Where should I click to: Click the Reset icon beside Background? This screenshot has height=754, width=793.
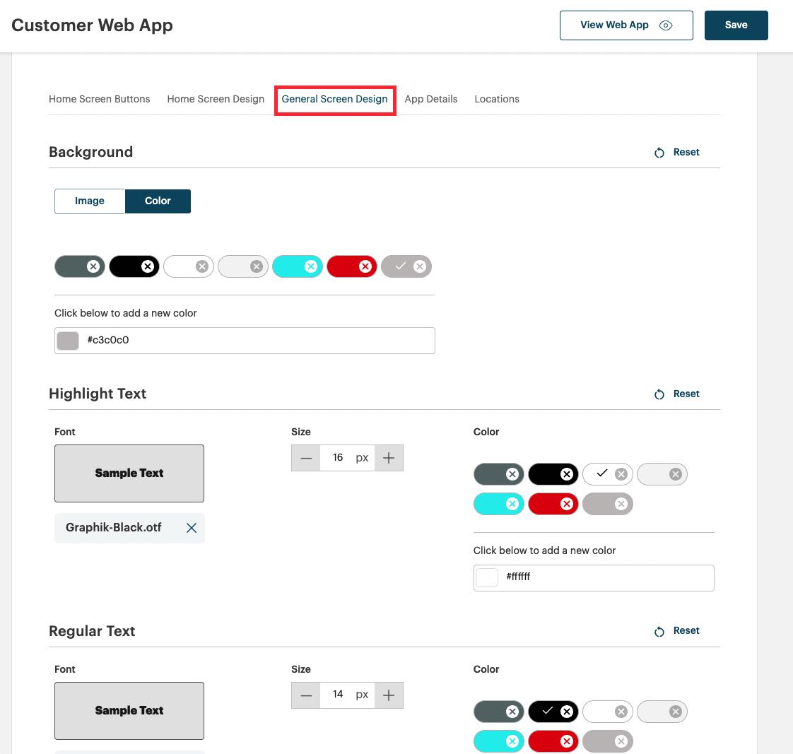[x=659, y=152]
